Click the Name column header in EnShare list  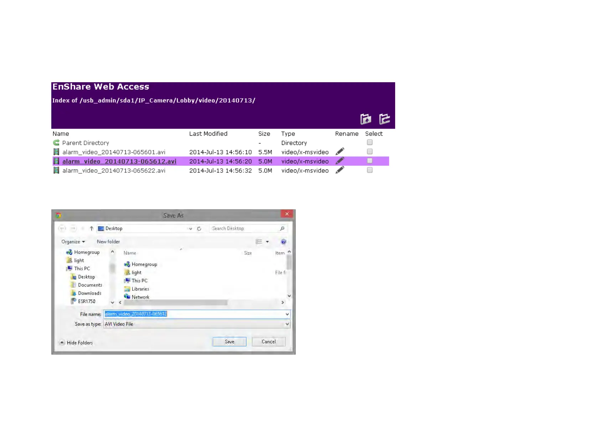tap(61, 134)
